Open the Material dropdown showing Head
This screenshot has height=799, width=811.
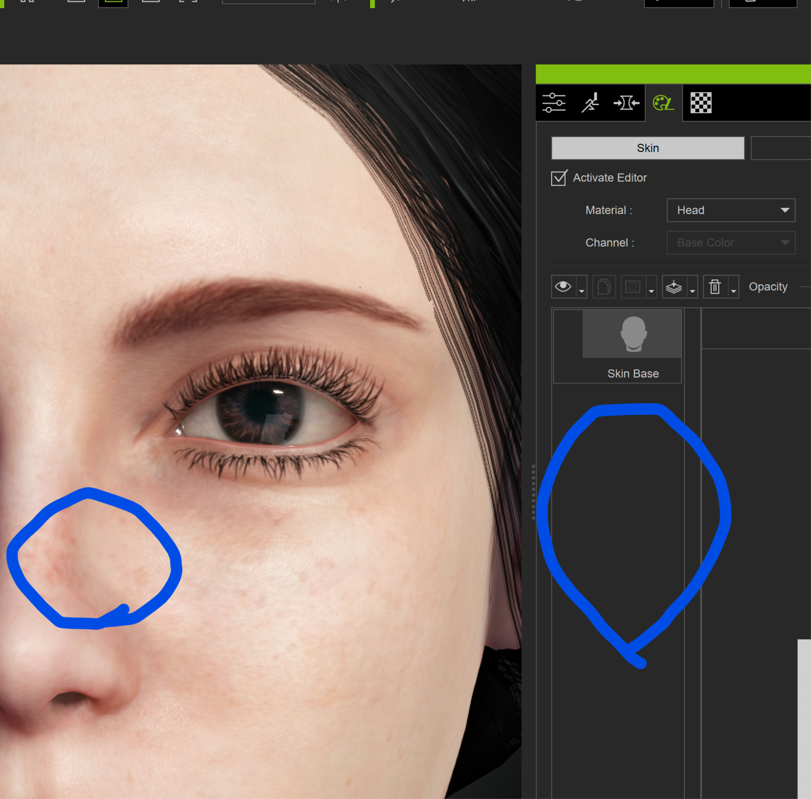click(x=730, y=210)
